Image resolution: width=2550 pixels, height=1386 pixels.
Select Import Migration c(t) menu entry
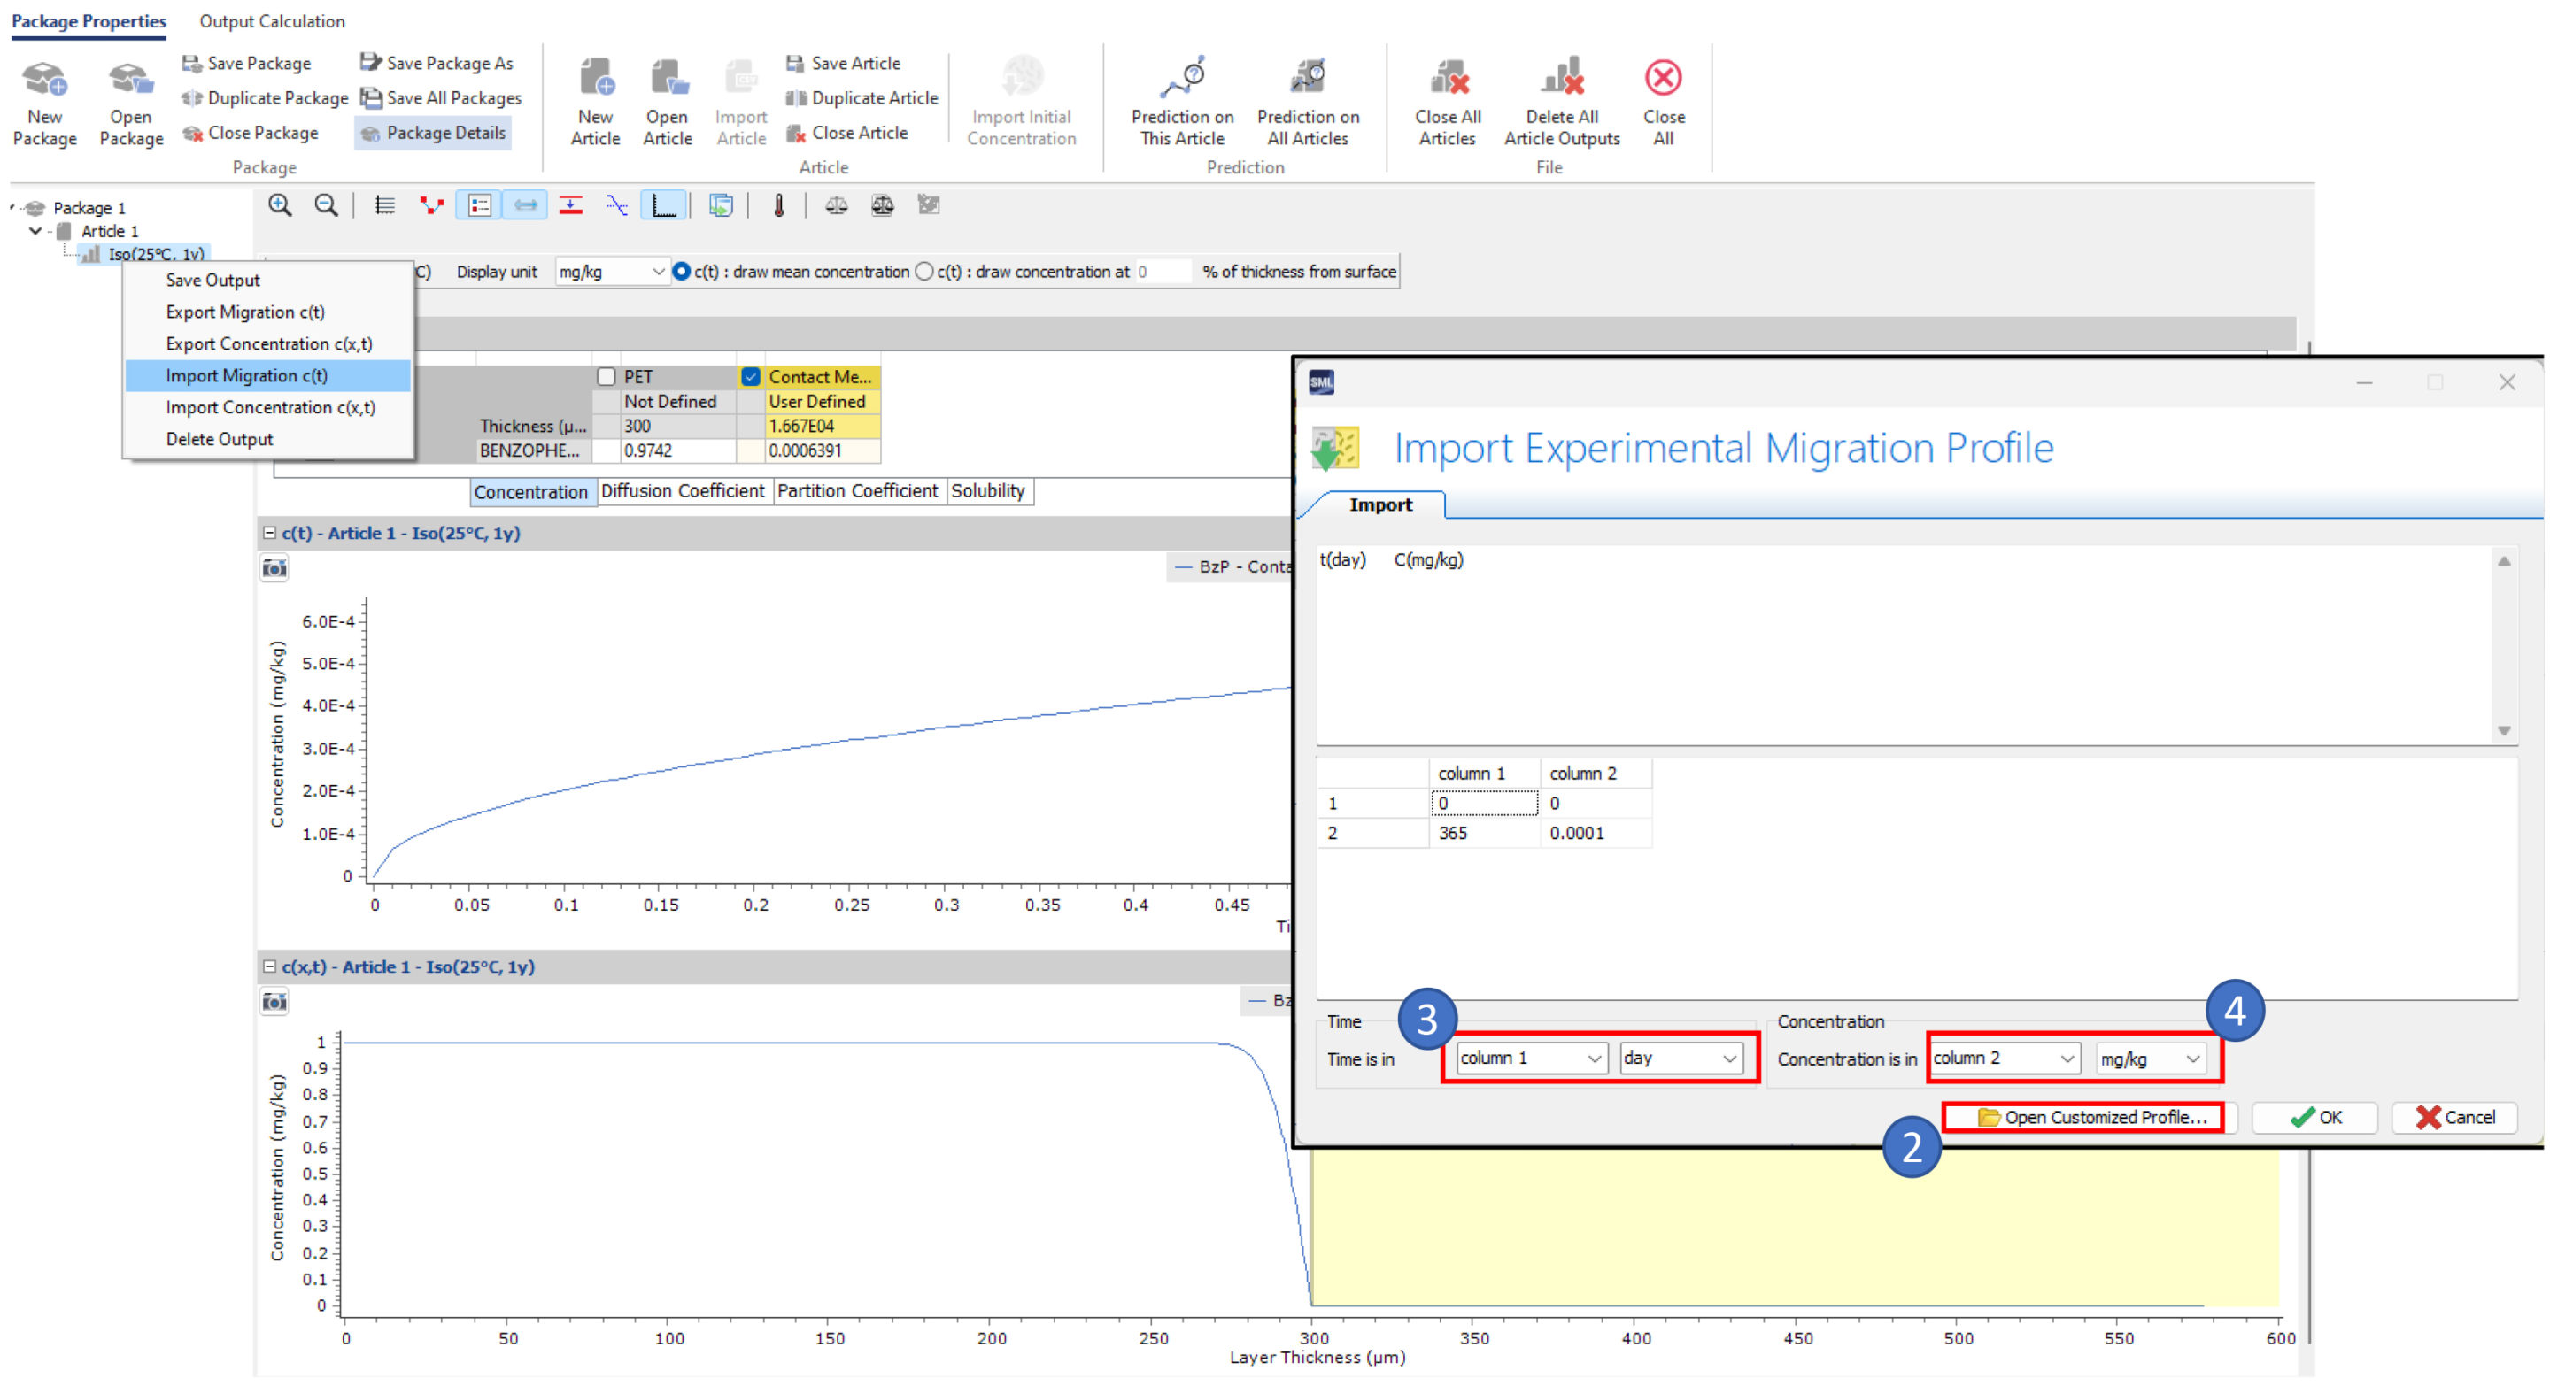click(246, 376)
